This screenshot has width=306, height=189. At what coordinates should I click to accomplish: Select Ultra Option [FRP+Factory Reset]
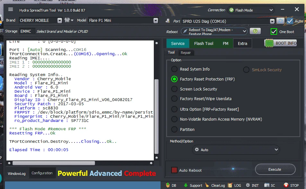[x=174, y=109]
